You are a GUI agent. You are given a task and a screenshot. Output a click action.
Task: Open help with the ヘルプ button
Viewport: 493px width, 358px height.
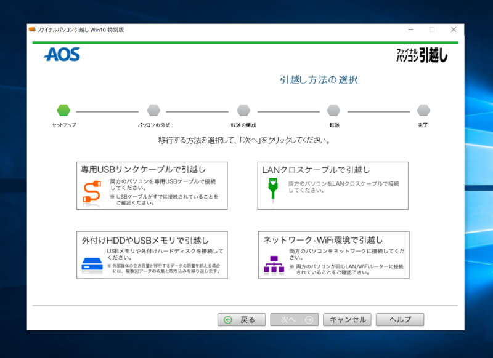(399, 320)
